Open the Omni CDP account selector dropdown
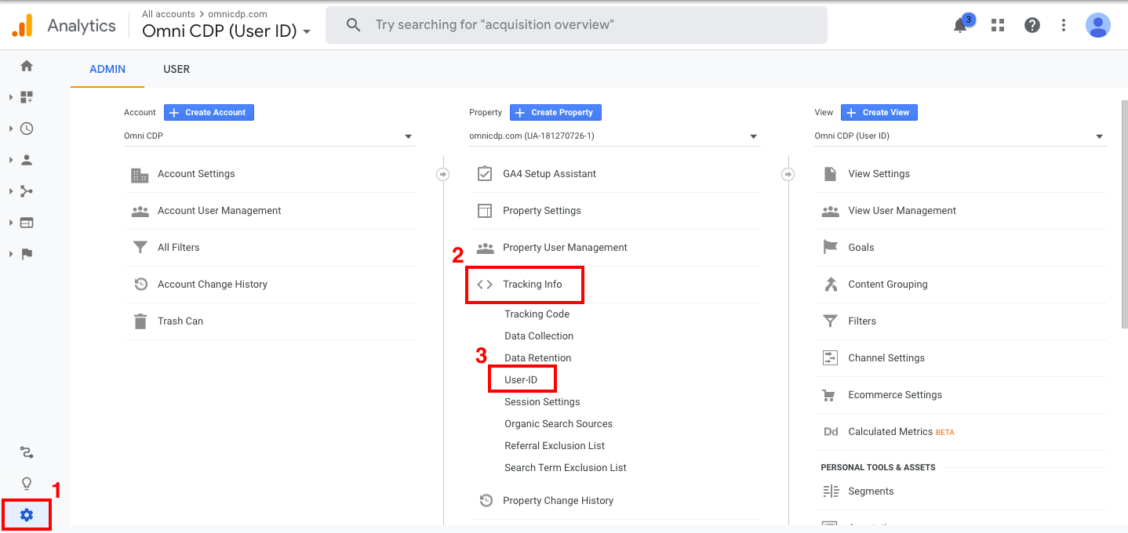This screenshot has height=533, width=1128. click(269, 136)
